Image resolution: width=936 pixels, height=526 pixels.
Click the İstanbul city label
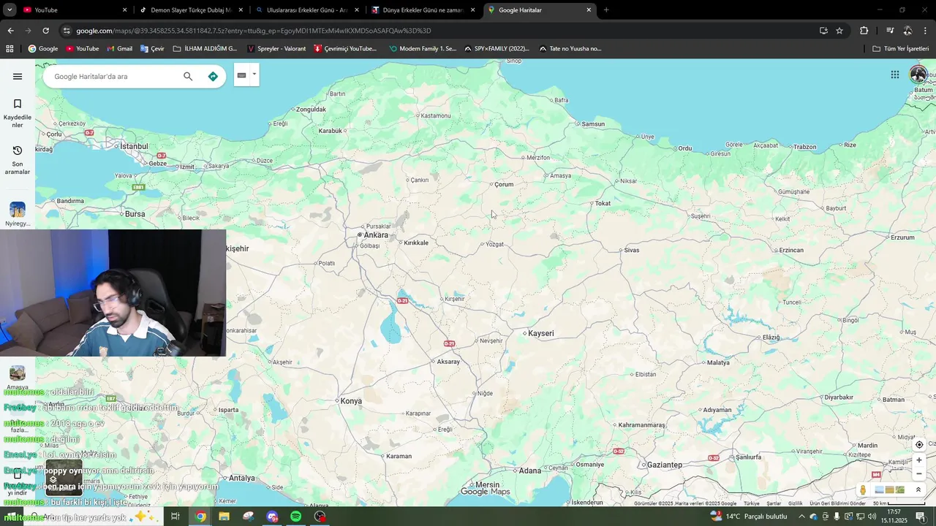click(x=133, y=146)
